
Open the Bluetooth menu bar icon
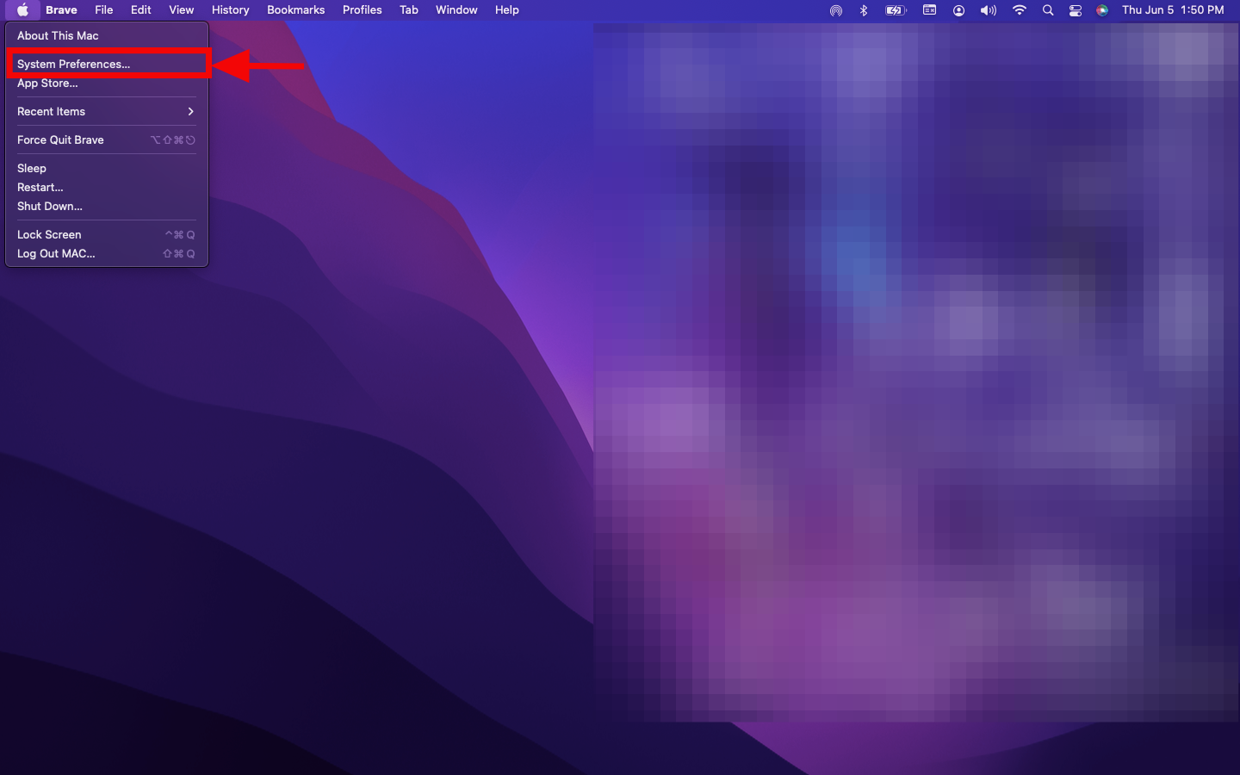pyautogui.click(x=864, y=10)
